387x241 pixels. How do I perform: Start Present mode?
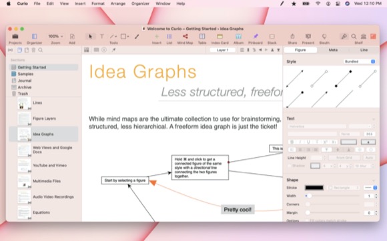click(x=308, y=37)
